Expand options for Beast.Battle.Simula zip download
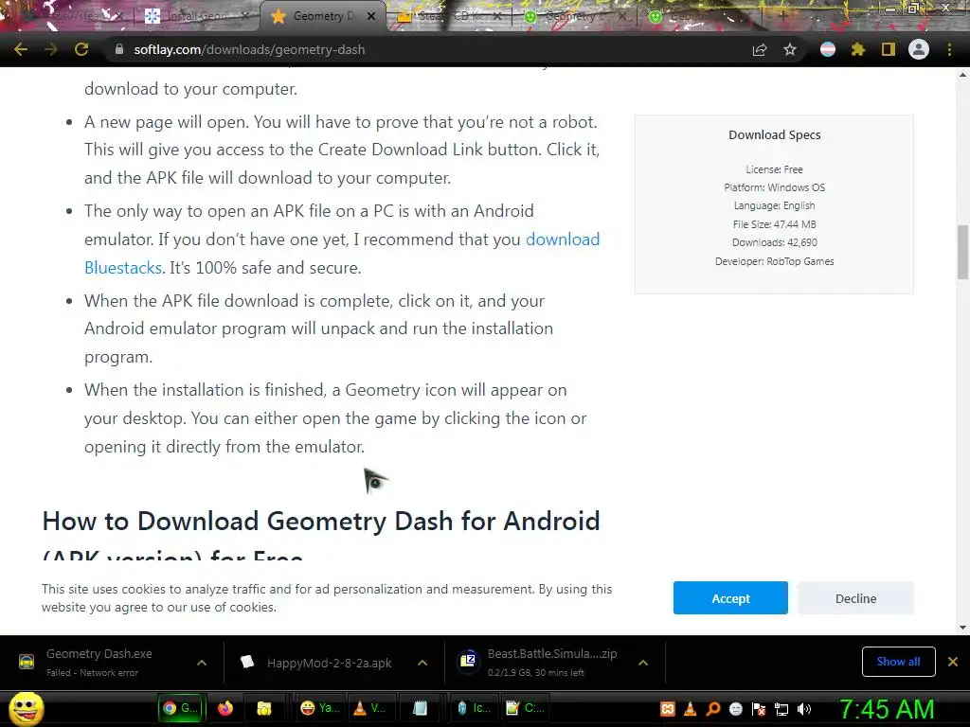The width and height of the screenshot is (970, 727). [643, 663]
